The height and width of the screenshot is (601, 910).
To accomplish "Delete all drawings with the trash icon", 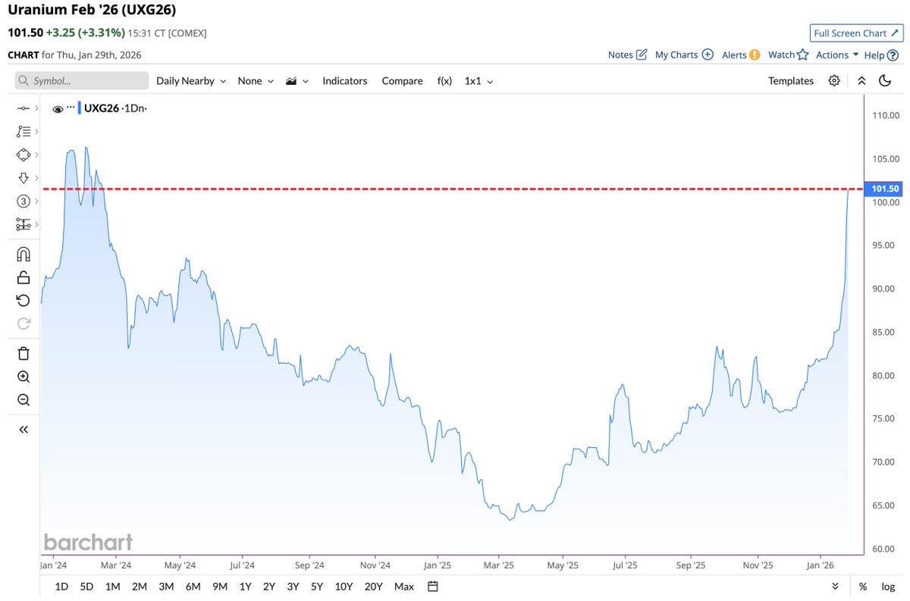I will pyautogui.click(x=23, y=353).
